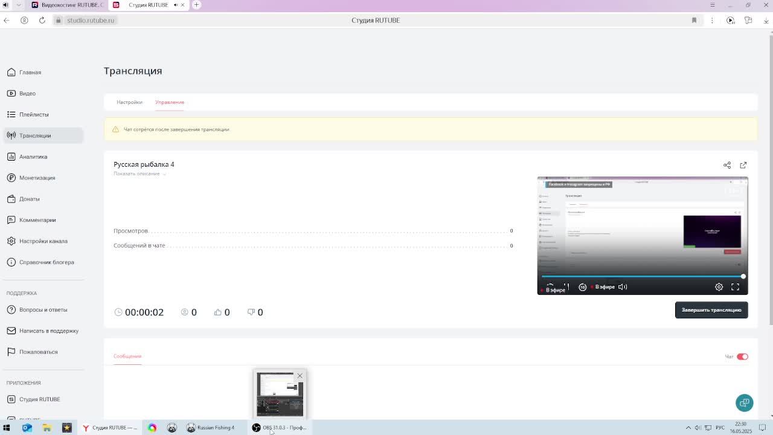Click the share stream icon

coord(727,165)
